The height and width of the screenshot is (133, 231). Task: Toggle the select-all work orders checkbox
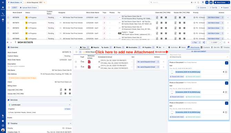[9, 8]
